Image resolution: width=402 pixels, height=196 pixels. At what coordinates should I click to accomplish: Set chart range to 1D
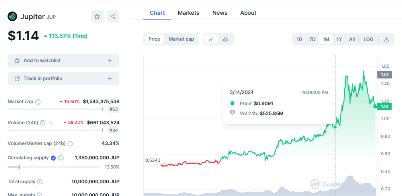point(299,39)
